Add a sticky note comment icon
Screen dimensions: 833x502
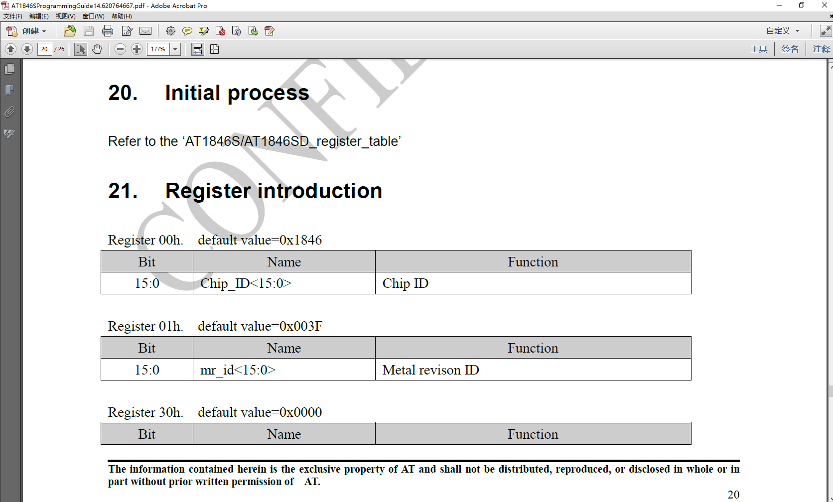tap(187, 31)
